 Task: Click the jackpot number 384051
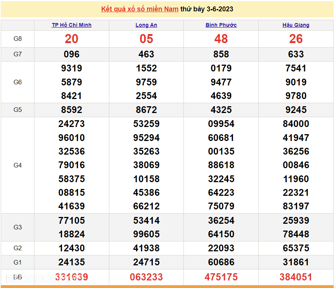point(296,277)
